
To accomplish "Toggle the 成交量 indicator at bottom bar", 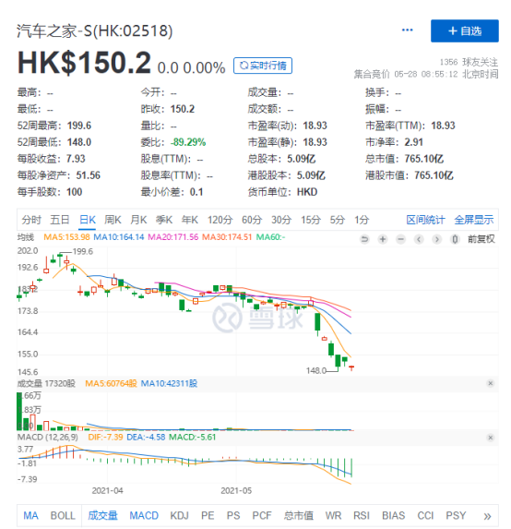I will (x=102, y=515).
